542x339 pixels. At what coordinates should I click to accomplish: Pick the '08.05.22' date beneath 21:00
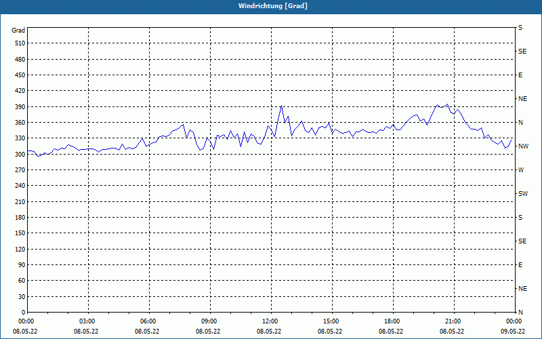pos(452,332)
